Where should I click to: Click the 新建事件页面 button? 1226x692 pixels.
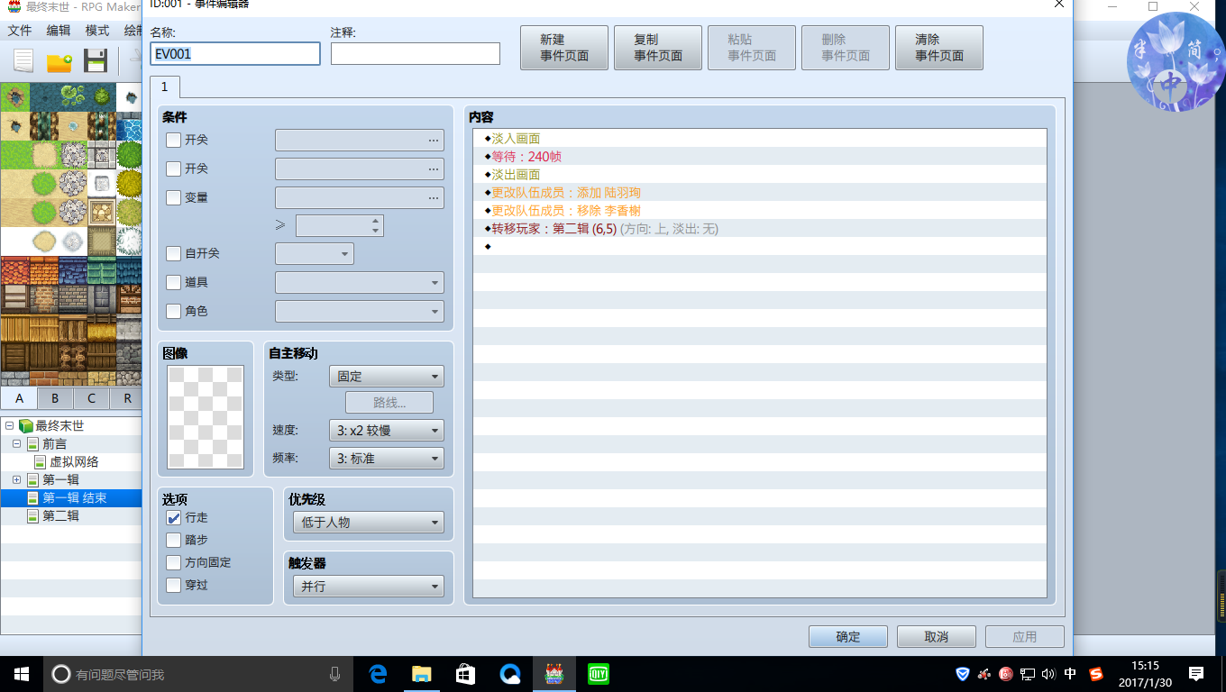coord(564,48)
